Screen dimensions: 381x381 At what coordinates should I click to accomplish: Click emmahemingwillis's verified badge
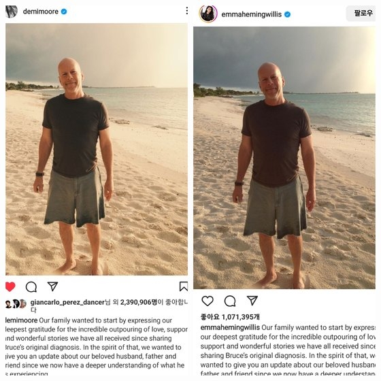(287, 14)
